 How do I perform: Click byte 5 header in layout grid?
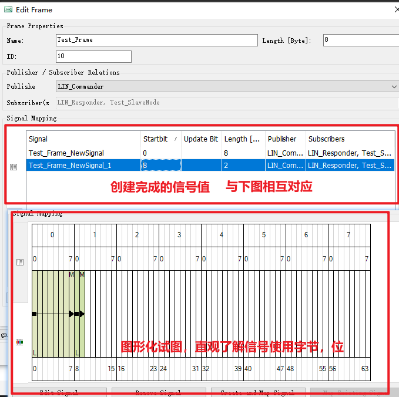pos(264,235)
